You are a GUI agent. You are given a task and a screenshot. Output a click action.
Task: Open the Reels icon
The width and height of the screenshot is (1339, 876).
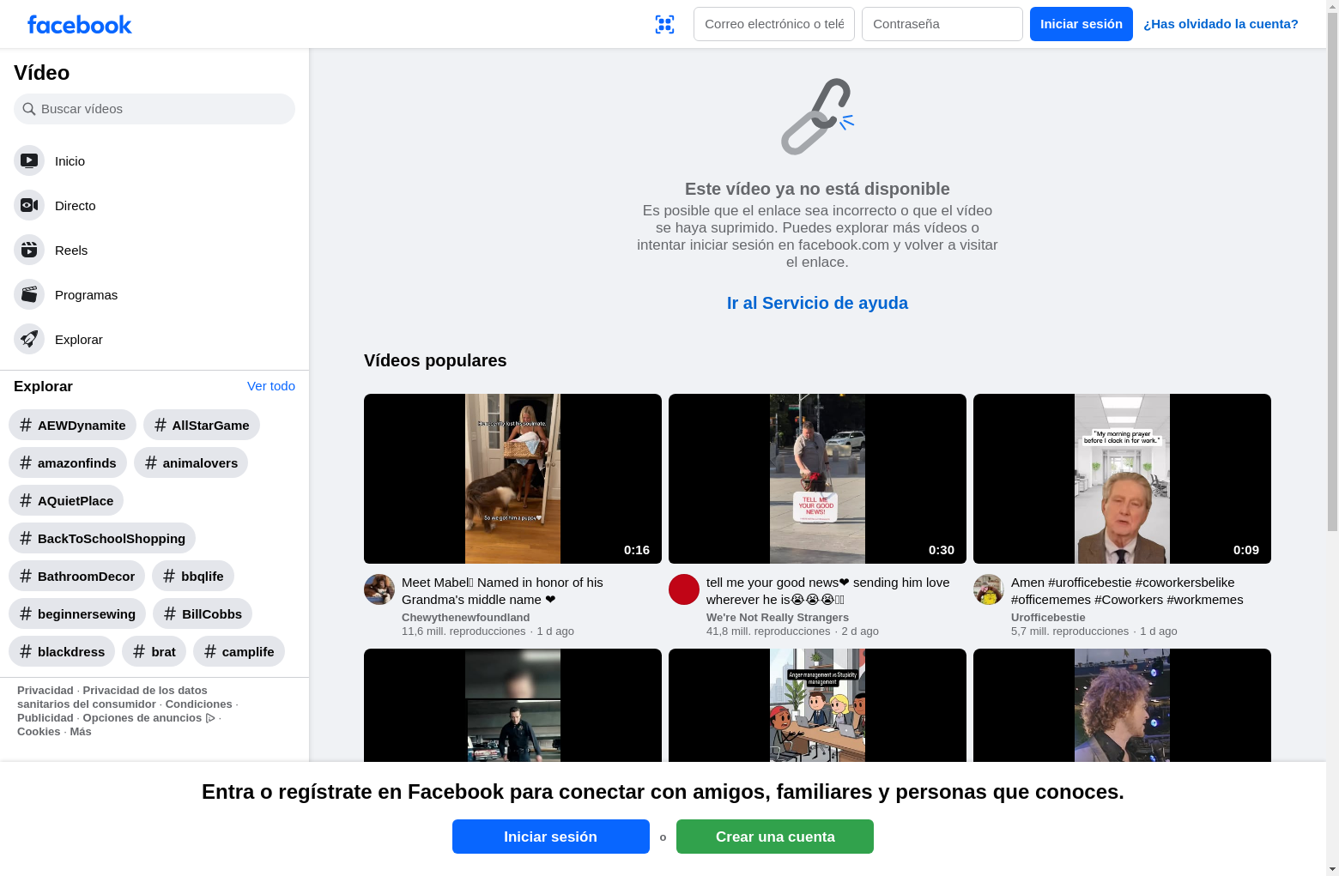coord(29,250)
